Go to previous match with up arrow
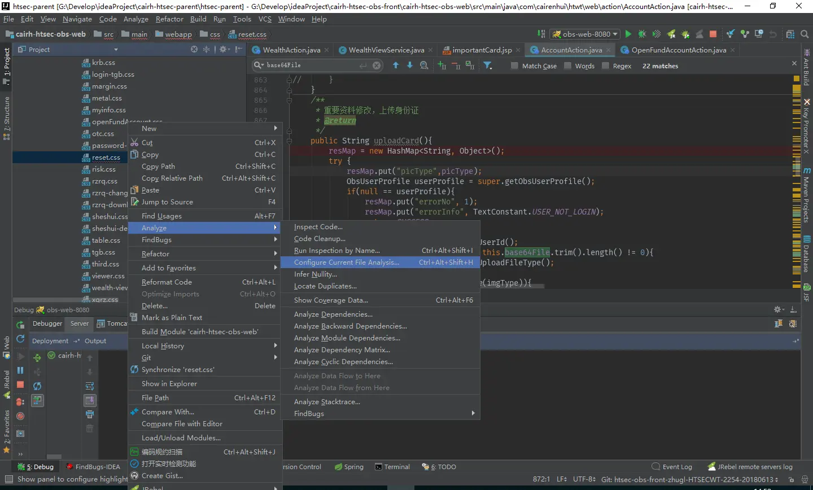 396,65
